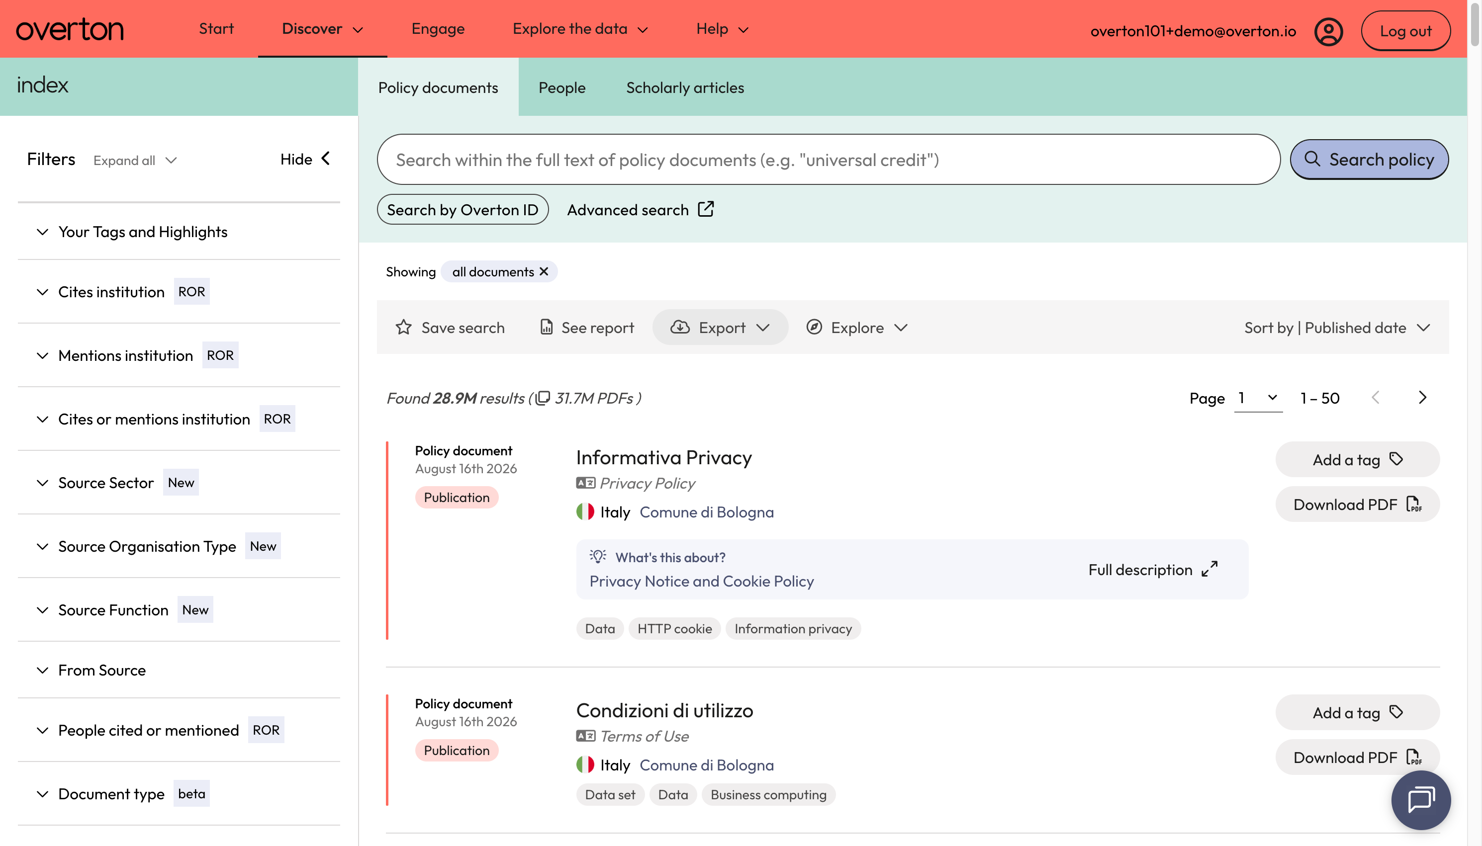Viewport: 1482px width, 846px height.
Task: Click the Explore compass icon
Action: pos(814,327)
